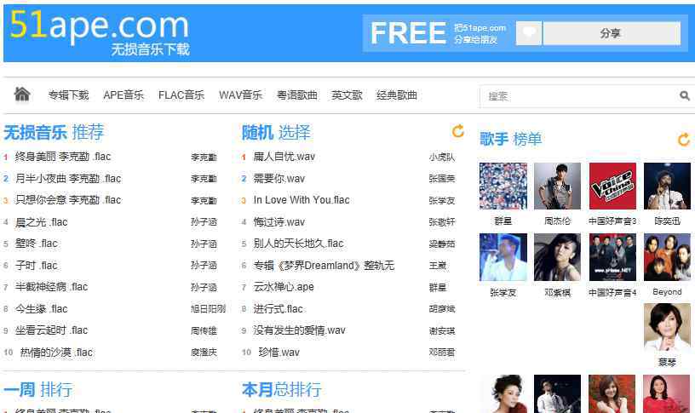
Task: Open the 专辑下载 menu item
Action: 69,95
